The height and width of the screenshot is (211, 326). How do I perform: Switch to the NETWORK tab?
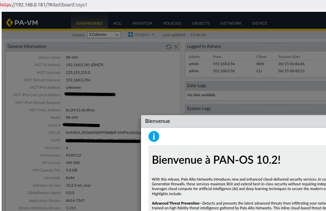click(x=231, y=23)
